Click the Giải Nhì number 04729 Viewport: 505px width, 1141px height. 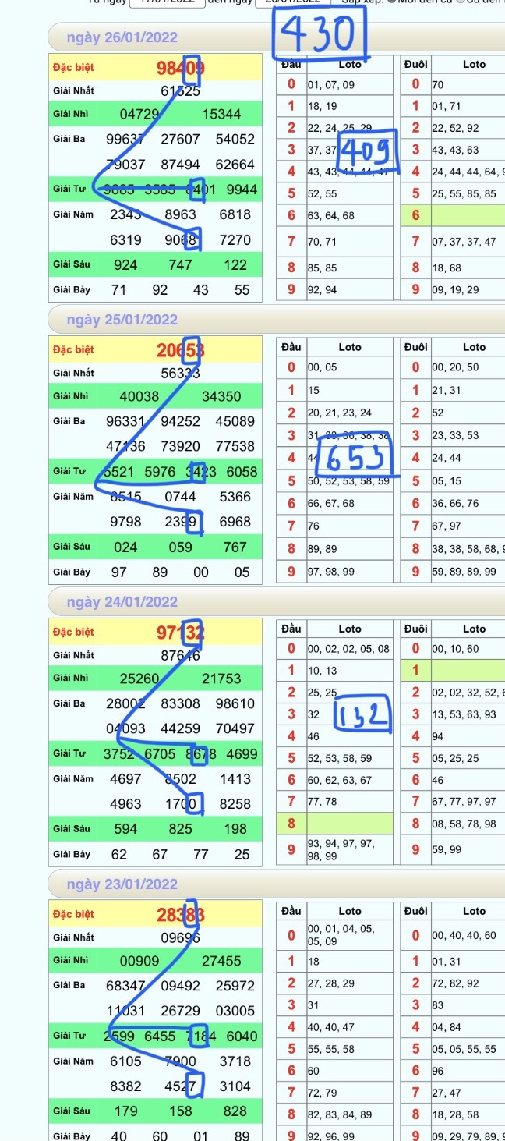(x=139, y=115)
